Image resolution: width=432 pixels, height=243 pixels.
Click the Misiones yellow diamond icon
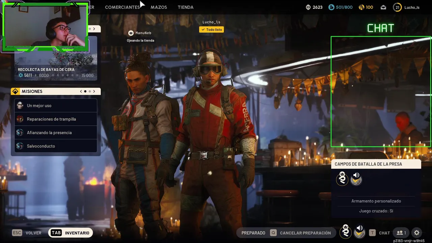[15, 91]
